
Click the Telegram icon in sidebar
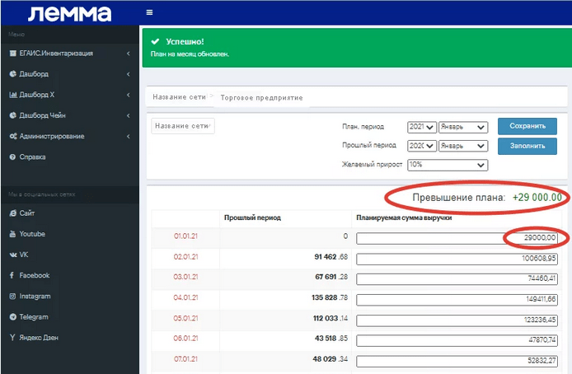point(12,317)
